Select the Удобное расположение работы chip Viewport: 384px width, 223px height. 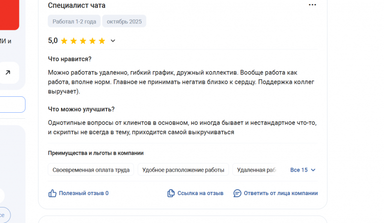[x=183, y=170]
